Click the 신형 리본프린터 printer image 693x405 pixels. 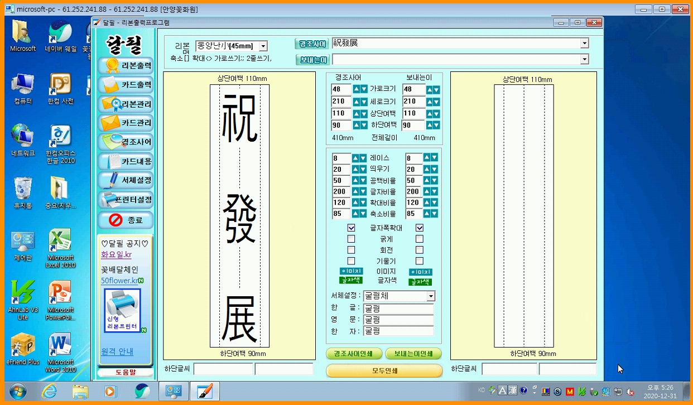click(x=122, y=310)
